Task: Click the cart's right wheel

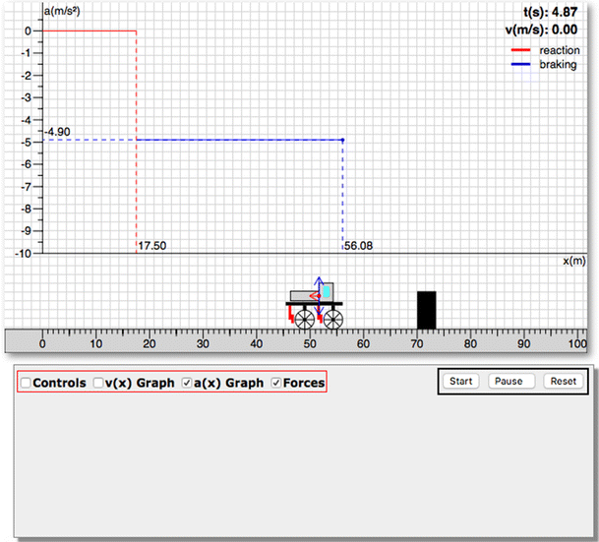Action: (333, 319)
